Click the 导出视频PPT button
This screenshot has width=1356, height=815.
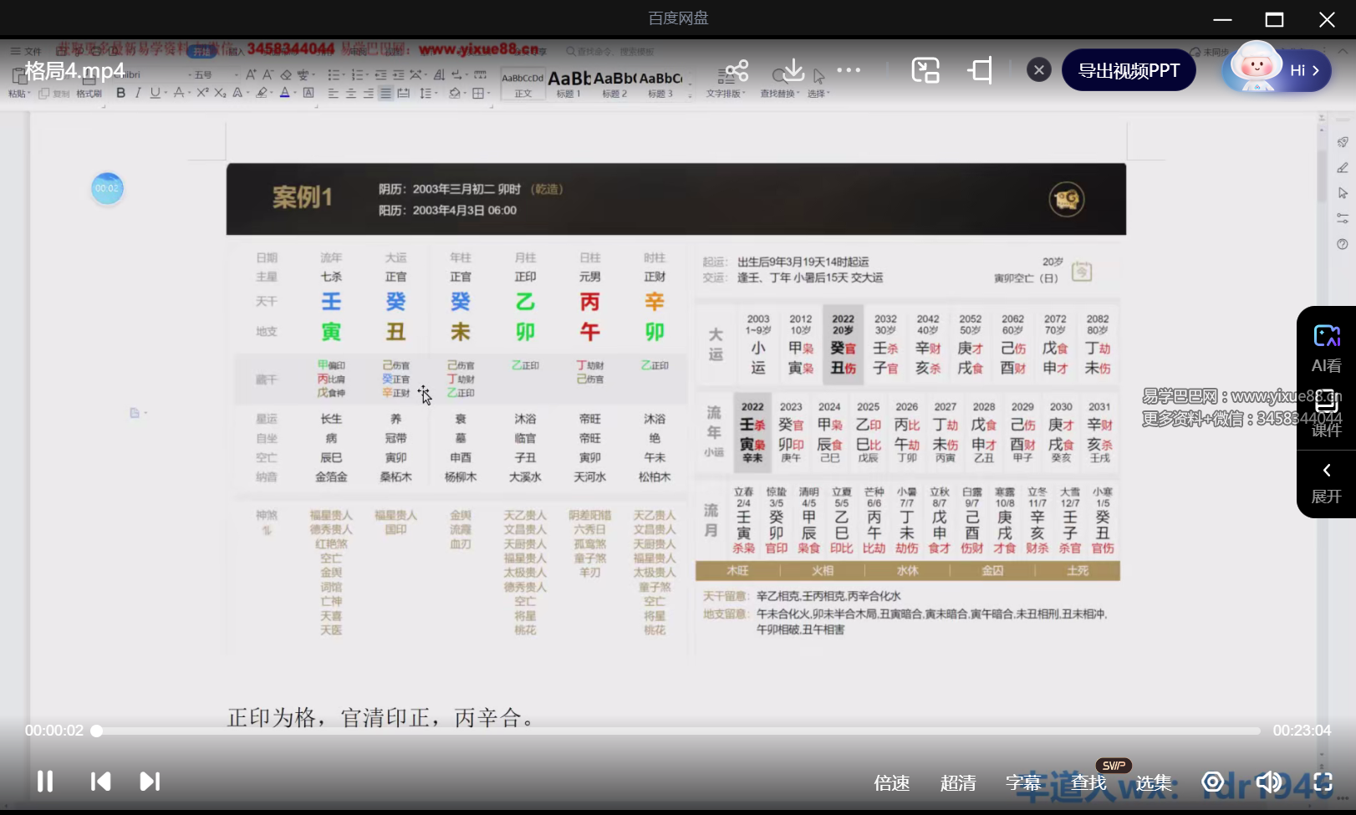[1129, 70]
